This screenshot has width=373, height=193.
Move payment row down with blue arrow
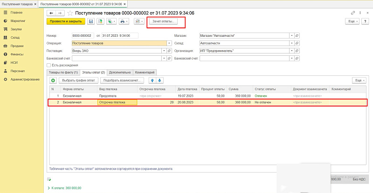tap(159, 80)
